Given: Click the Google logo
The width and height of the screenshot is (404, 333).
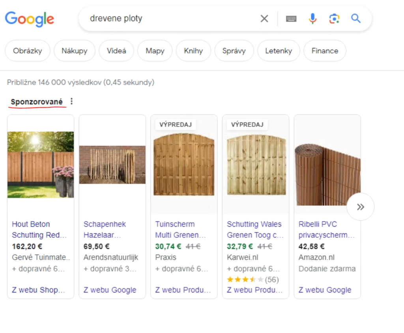Looking at the screenshot, I should click(x=30, y=19).
